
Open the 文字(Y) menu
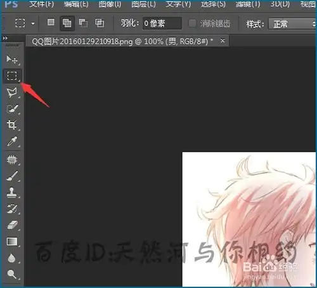178,4
